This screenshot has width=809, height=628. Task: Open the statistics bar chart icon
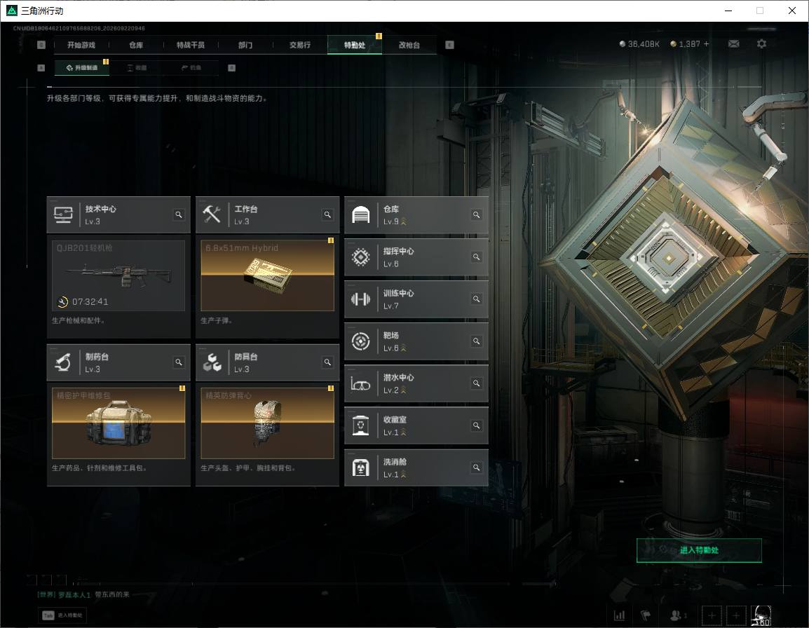click(x=619, y=615)
